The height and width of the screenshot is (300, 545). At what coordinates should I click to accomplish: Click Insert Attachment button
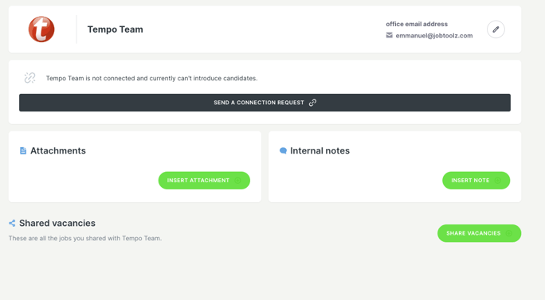tap(204, 180)
